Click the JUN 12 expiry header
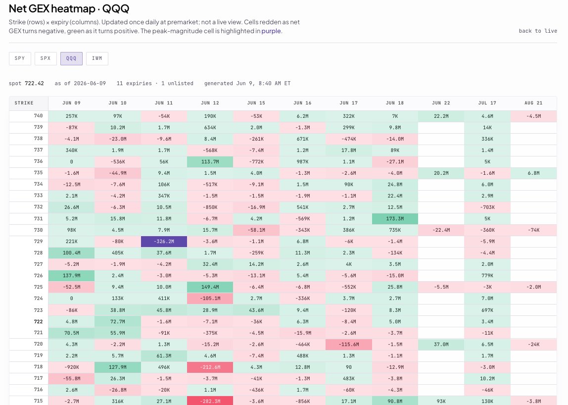Screen dimensions: 568x405 coord(210,103)
